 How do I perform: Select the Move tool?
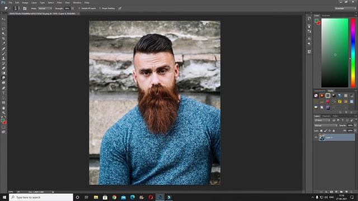[3, 19]
